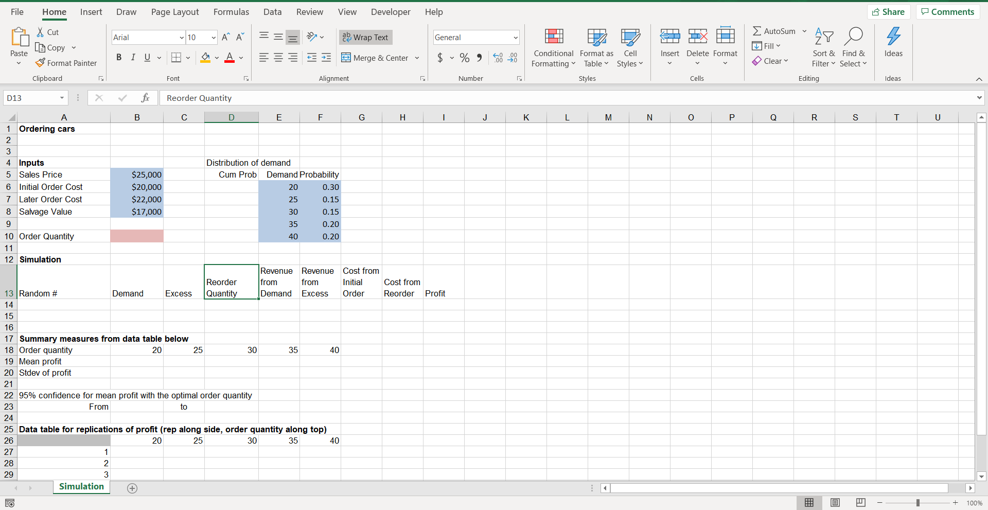
Task: Open Sort & Filter icon
Action: point(824,36)
